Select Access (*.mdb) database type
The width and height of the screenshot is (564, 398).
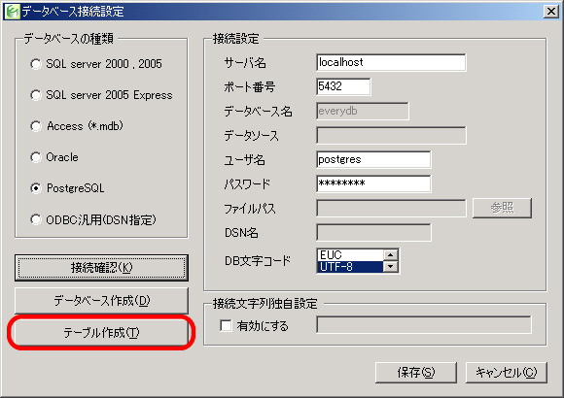pyautogui.click(x=36, y=126)
